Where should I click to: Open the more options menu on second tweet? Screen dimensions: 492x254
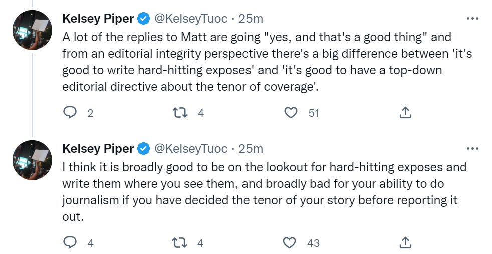click(x=472, y=149)
